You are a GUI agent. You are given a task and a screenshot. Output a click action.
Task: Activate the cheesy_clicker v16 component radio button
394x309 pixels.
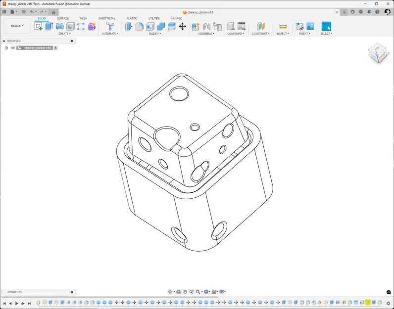coord(55,47)
